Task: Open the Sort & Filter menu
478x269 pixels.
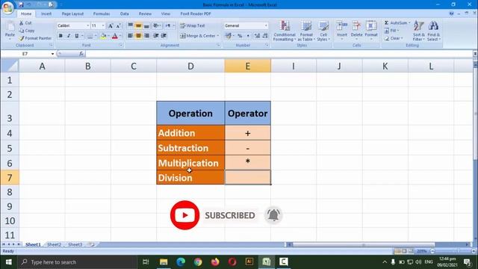Action: tap(418, 31)
